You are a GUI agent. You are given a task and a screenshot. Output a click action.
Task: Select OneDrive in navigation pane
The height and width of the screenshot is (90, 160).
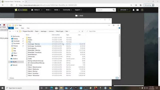(15, 59)
